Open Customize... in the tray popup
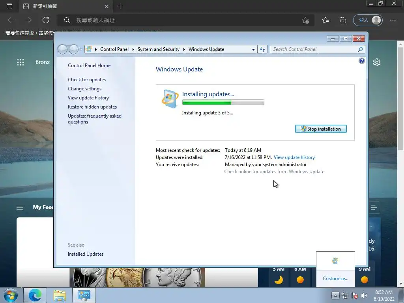The width and height of the screenshot is (404, 303). 335,279
